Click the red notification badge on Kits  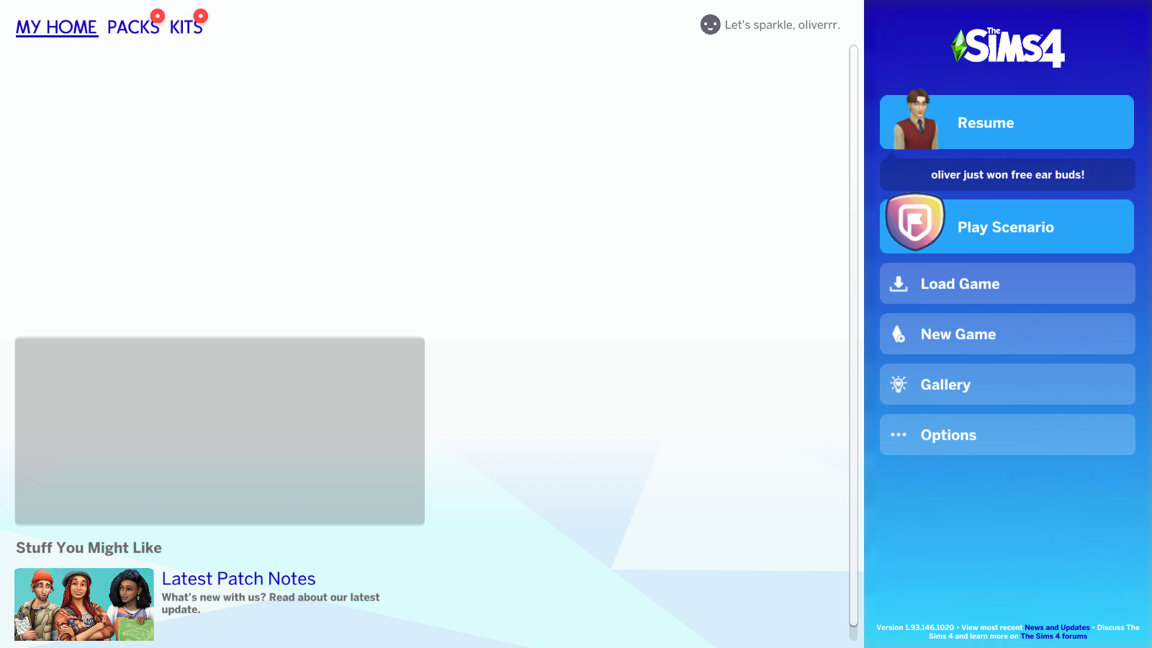coord(201,16)
